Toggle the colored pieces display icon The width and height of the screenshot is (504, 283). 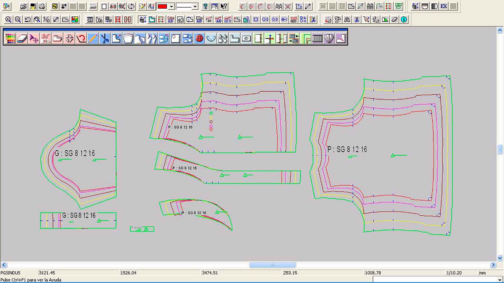click(75, 20)
